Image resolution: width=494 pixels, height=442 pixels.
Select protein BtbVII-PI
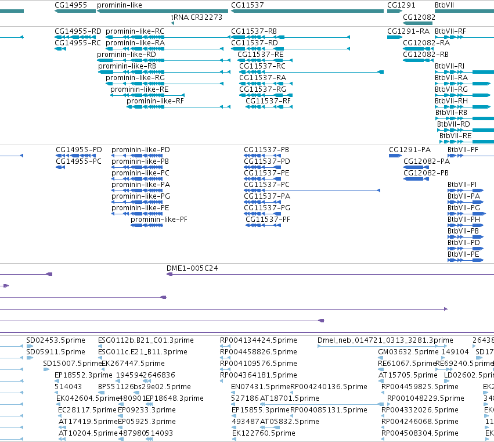coord(462,185)
